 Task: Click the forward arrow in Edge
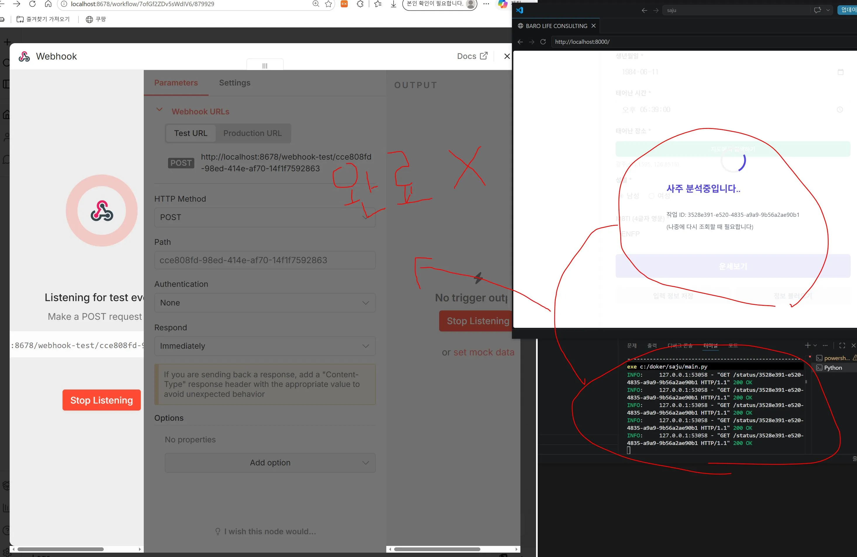point(17,4)
